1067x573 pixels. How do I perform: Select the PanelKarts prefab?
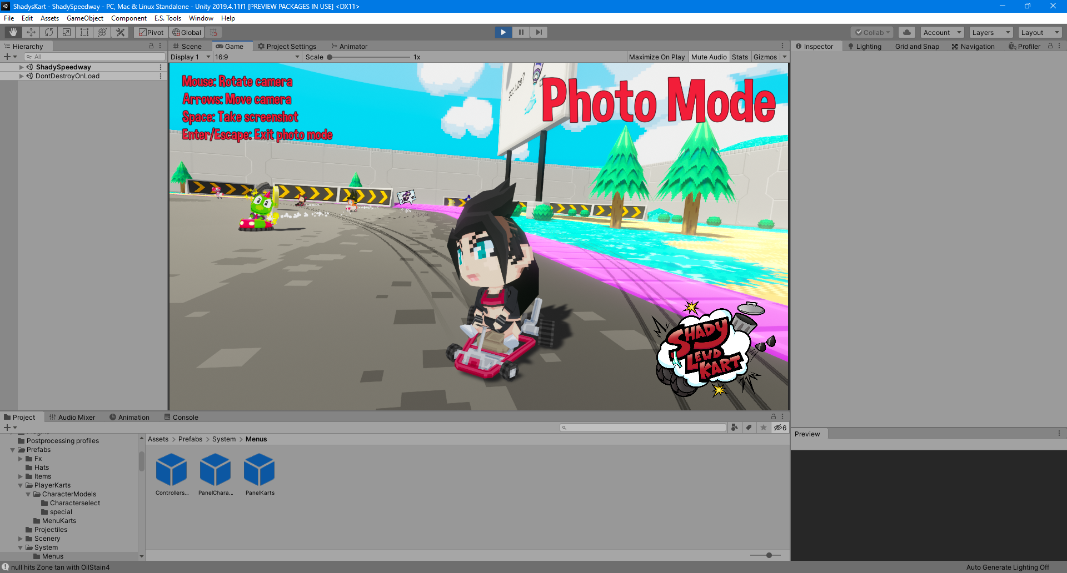pos(260,475)
